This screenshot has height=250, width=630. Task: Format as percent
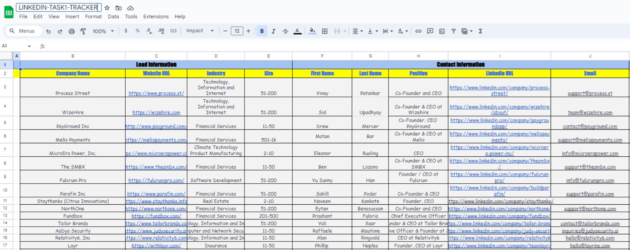[137, 31]
